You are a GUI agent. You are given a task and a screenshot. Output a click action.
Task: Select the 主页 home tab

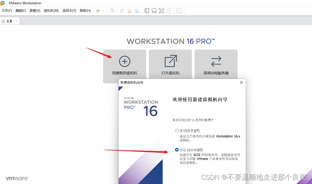point(9,21)
